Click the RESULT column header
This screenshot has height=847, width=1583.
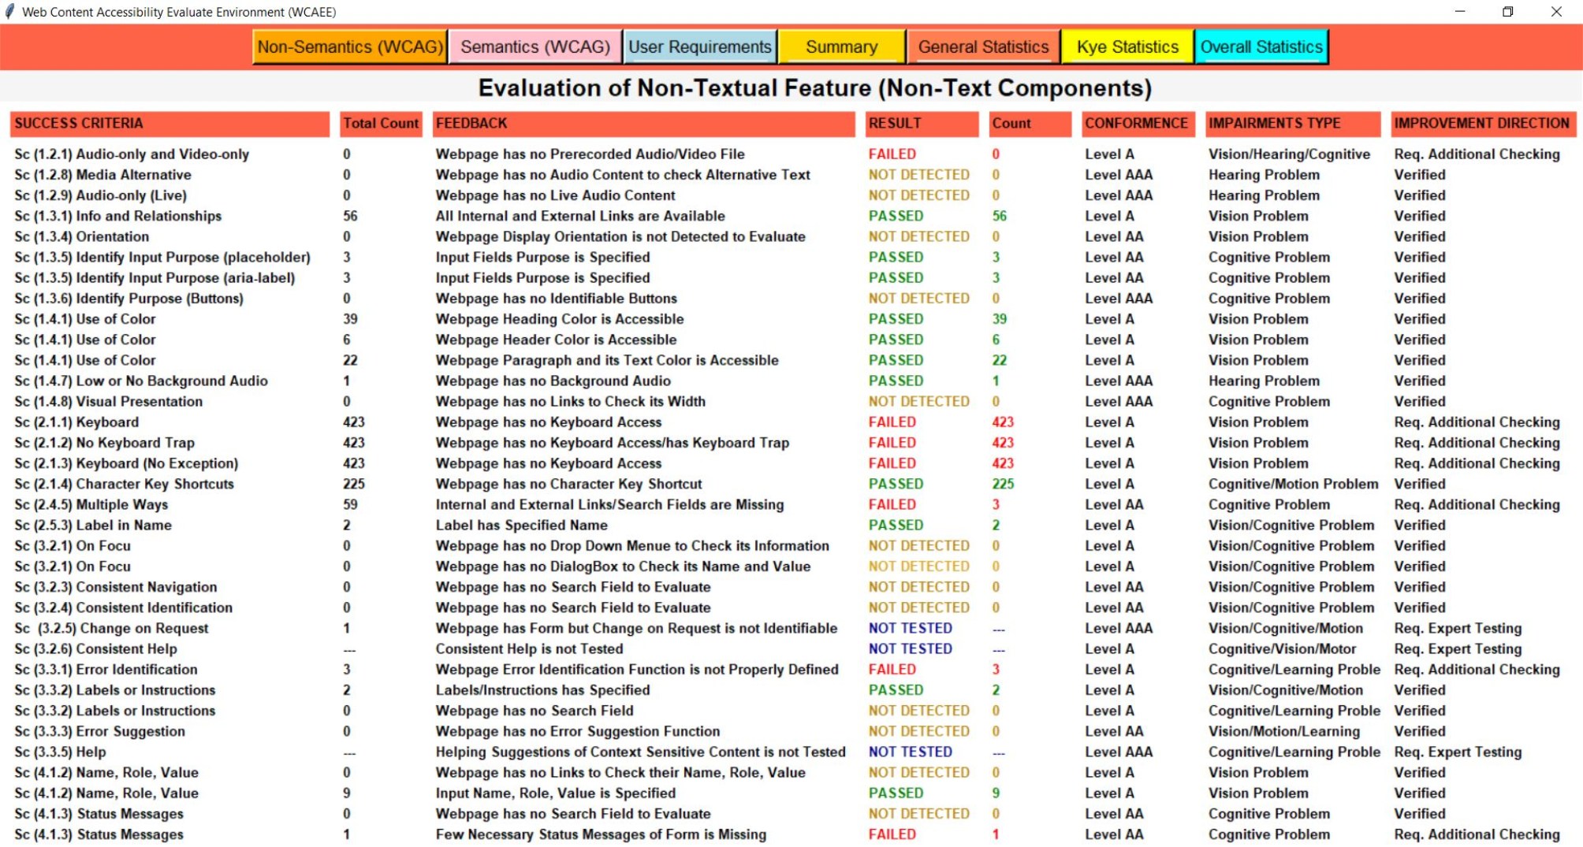click(921, 124)
